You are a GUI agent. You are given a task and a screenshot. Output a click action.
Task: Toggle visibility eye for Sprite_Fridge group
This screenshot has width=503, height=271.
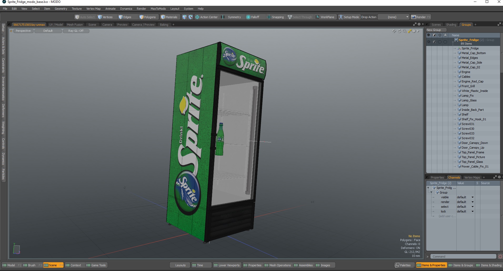pos(429,42)
